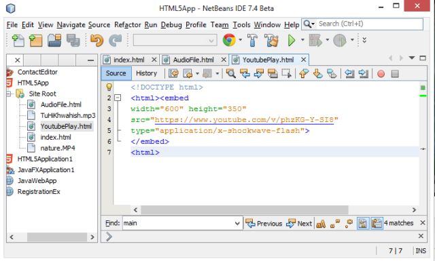
Task: Click Find Previous Occurrence editor icon
Action: (x=245, y=73)
